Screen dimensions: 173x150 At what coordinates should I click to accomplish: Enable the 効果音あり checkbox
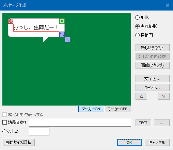4,123
